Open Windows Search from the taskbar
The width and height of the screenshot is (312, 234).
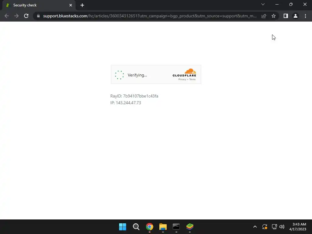pos(136,227)
